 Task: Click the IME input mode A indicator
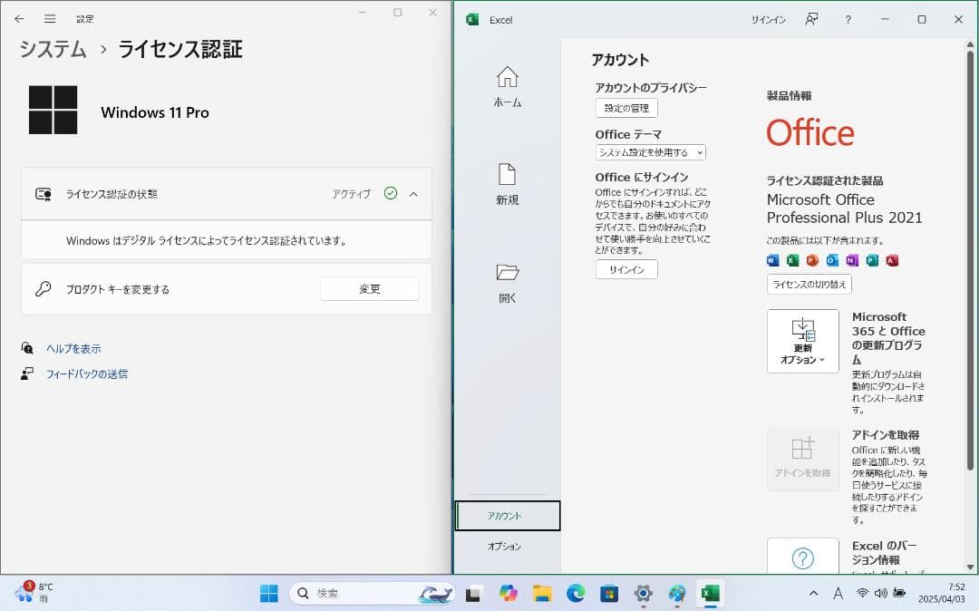838,593
